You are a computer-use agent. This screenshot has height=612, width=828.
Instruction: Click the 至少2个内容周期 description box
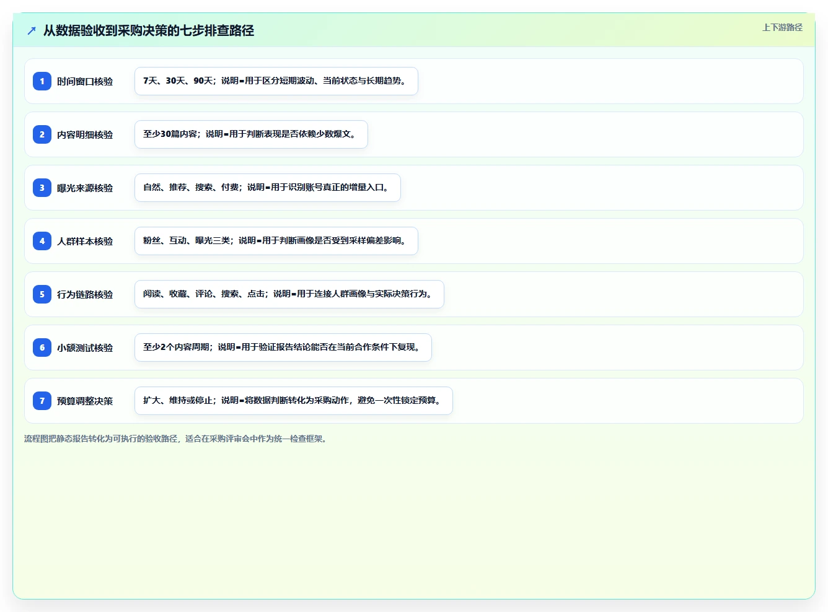click(x=283, y=348)
